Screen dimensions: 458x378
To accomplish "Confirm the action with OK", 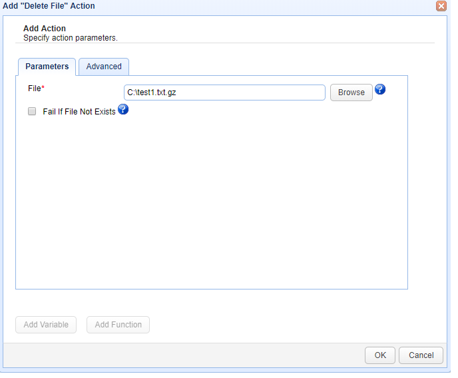I will pyautogui.click(x=379, y=355).
